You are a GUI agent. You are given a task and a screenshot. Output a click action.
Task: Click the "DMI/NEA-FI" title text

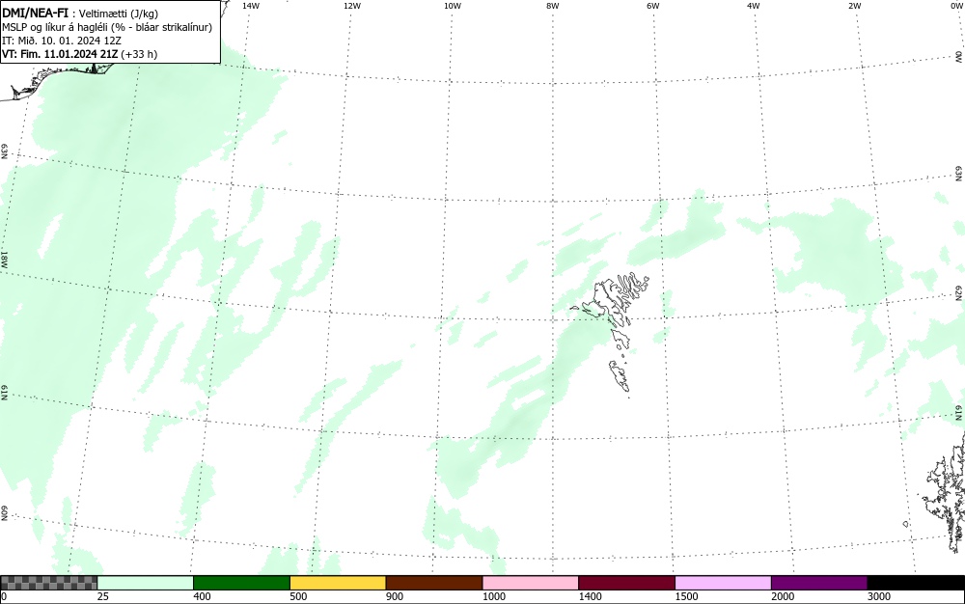point(35,13)
